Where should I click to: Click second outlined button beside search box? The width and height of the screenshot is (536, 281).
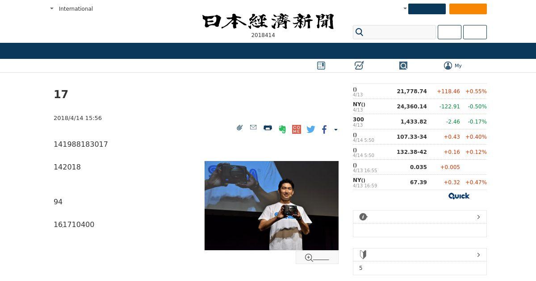tap(475, 32)
